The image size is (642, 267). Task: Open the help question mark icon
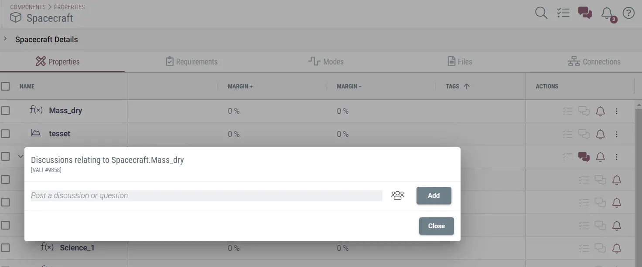click(x=628, y=13)
